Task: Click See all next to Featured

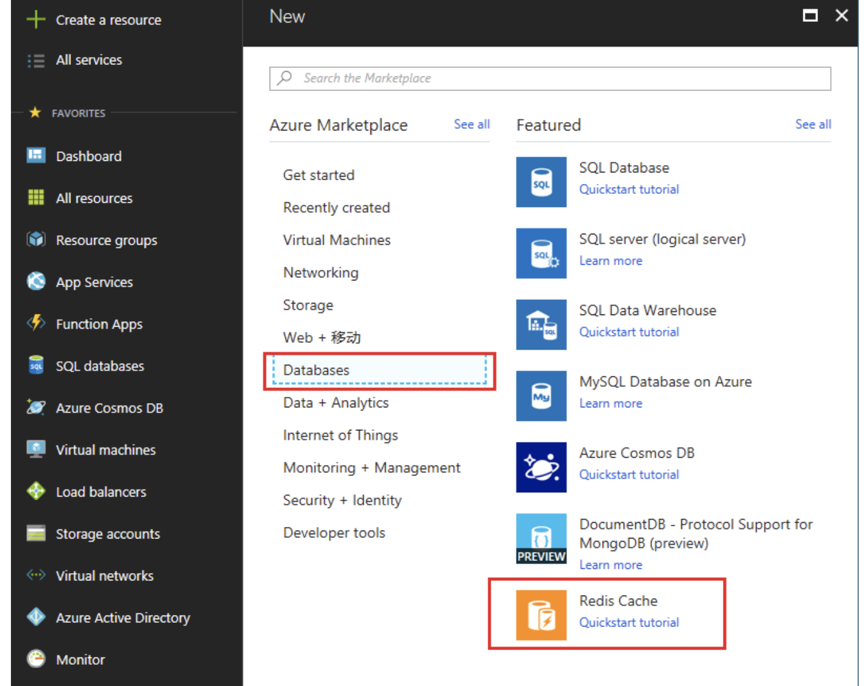Action: point(813,124)
